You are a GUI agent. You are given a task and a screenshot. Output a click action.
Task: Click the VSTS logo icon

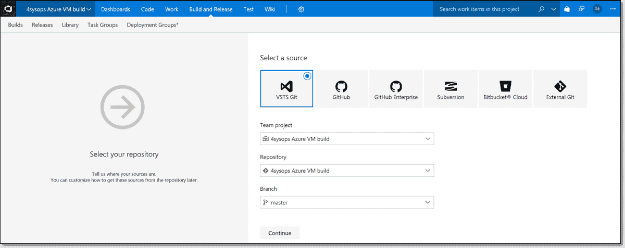(x=8, y=9)
